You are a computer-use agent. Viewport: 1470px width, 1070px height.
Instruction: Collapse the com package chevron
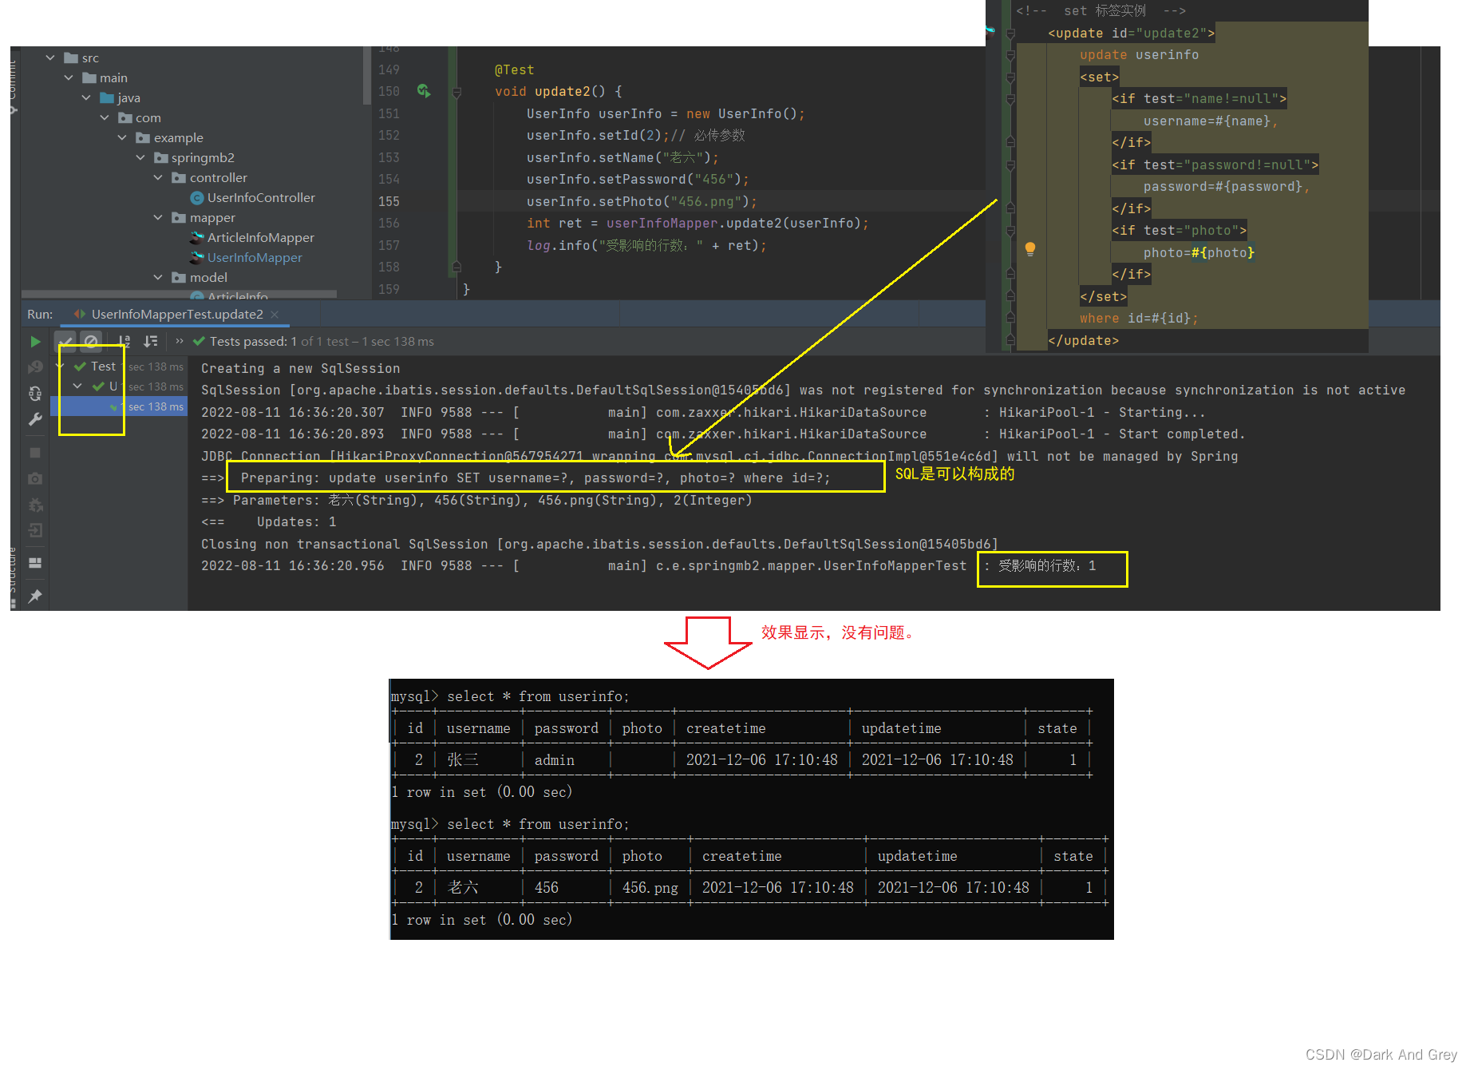coord(105,118)
